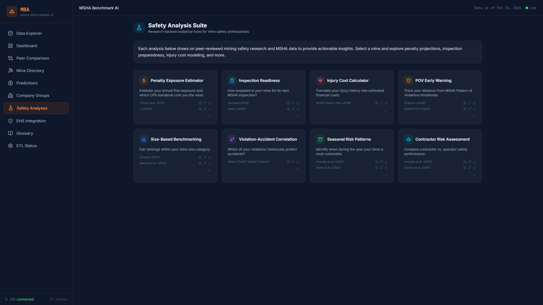Image resolution: width=543 pixels, height=305 pixels.
Task: Download the MSHA POV Criteria reference
Action: tap(474, 109)
